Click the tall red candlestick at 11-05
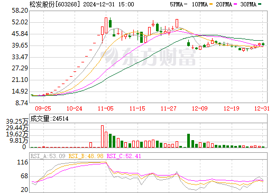275x193 pixels. tap(106, 25)
